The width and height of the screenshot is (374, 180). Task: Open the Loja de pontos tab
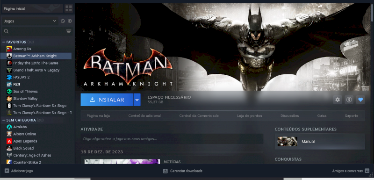tap(250, 115)
